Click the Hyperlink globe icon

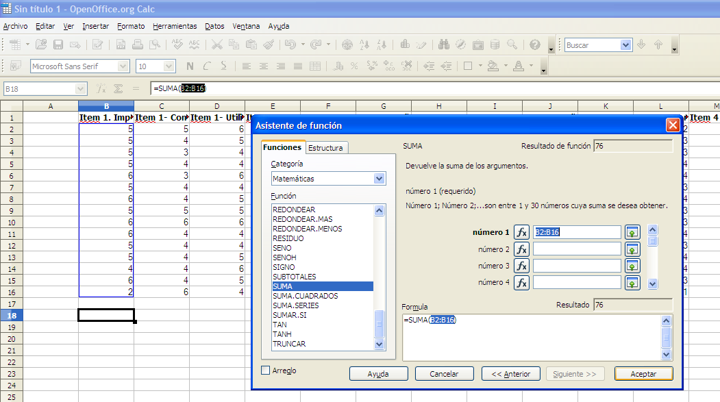[347, 45]
